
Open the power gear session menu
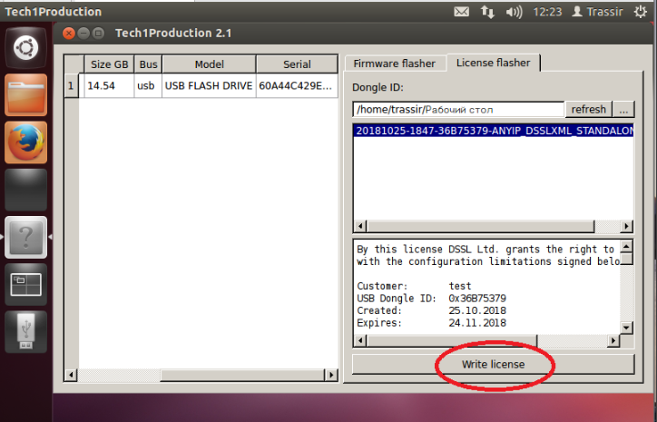[x=641, y=12]
